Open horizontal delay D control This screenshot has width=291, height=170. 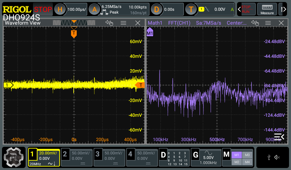click(x=156, y=9)
